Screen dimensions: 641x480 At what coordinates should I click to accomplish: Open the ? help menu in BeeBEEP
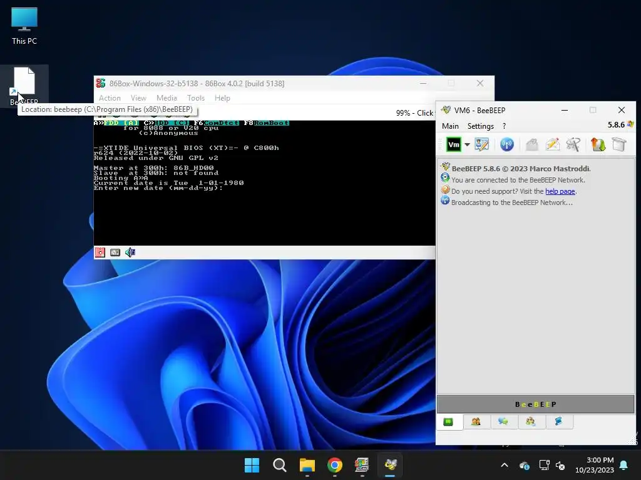pos(504,126)
